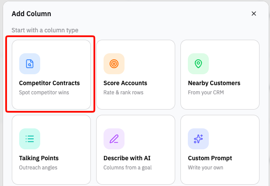Viewport: 270px width, 186px height.
Task: Select the Talking Points title
Action: [39, 158]
